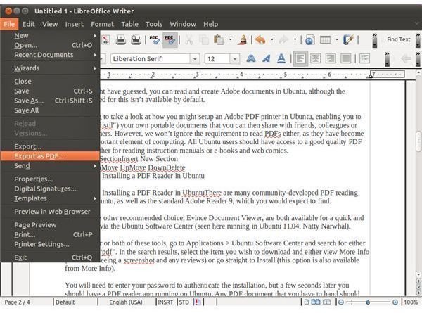The width and height of the screenshot is (422, 313).
Task: Click the Paste clipboard icon
Action: coord(219,40)
